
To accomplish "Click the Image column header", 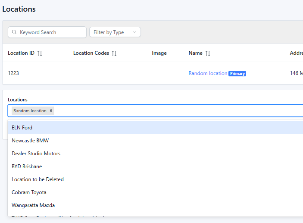I will click(159, 53).
